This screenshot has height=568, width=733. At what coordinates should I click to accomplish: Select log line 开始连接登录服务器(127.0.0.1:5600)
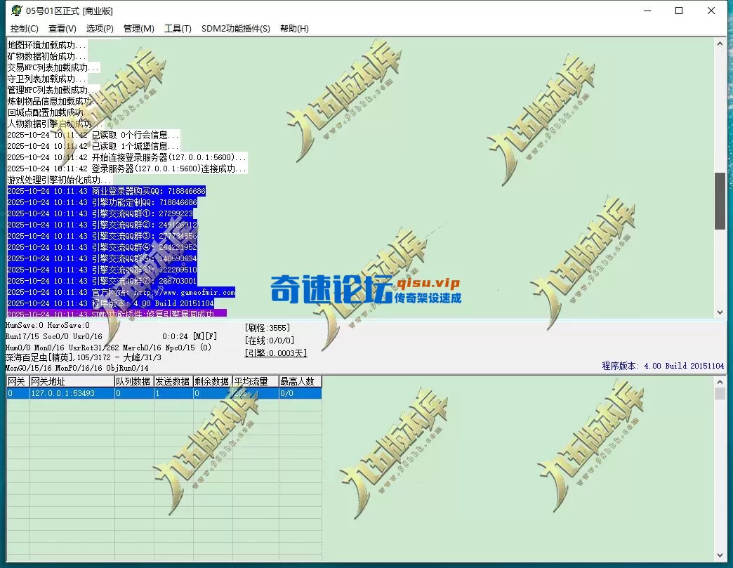point(126,157)
